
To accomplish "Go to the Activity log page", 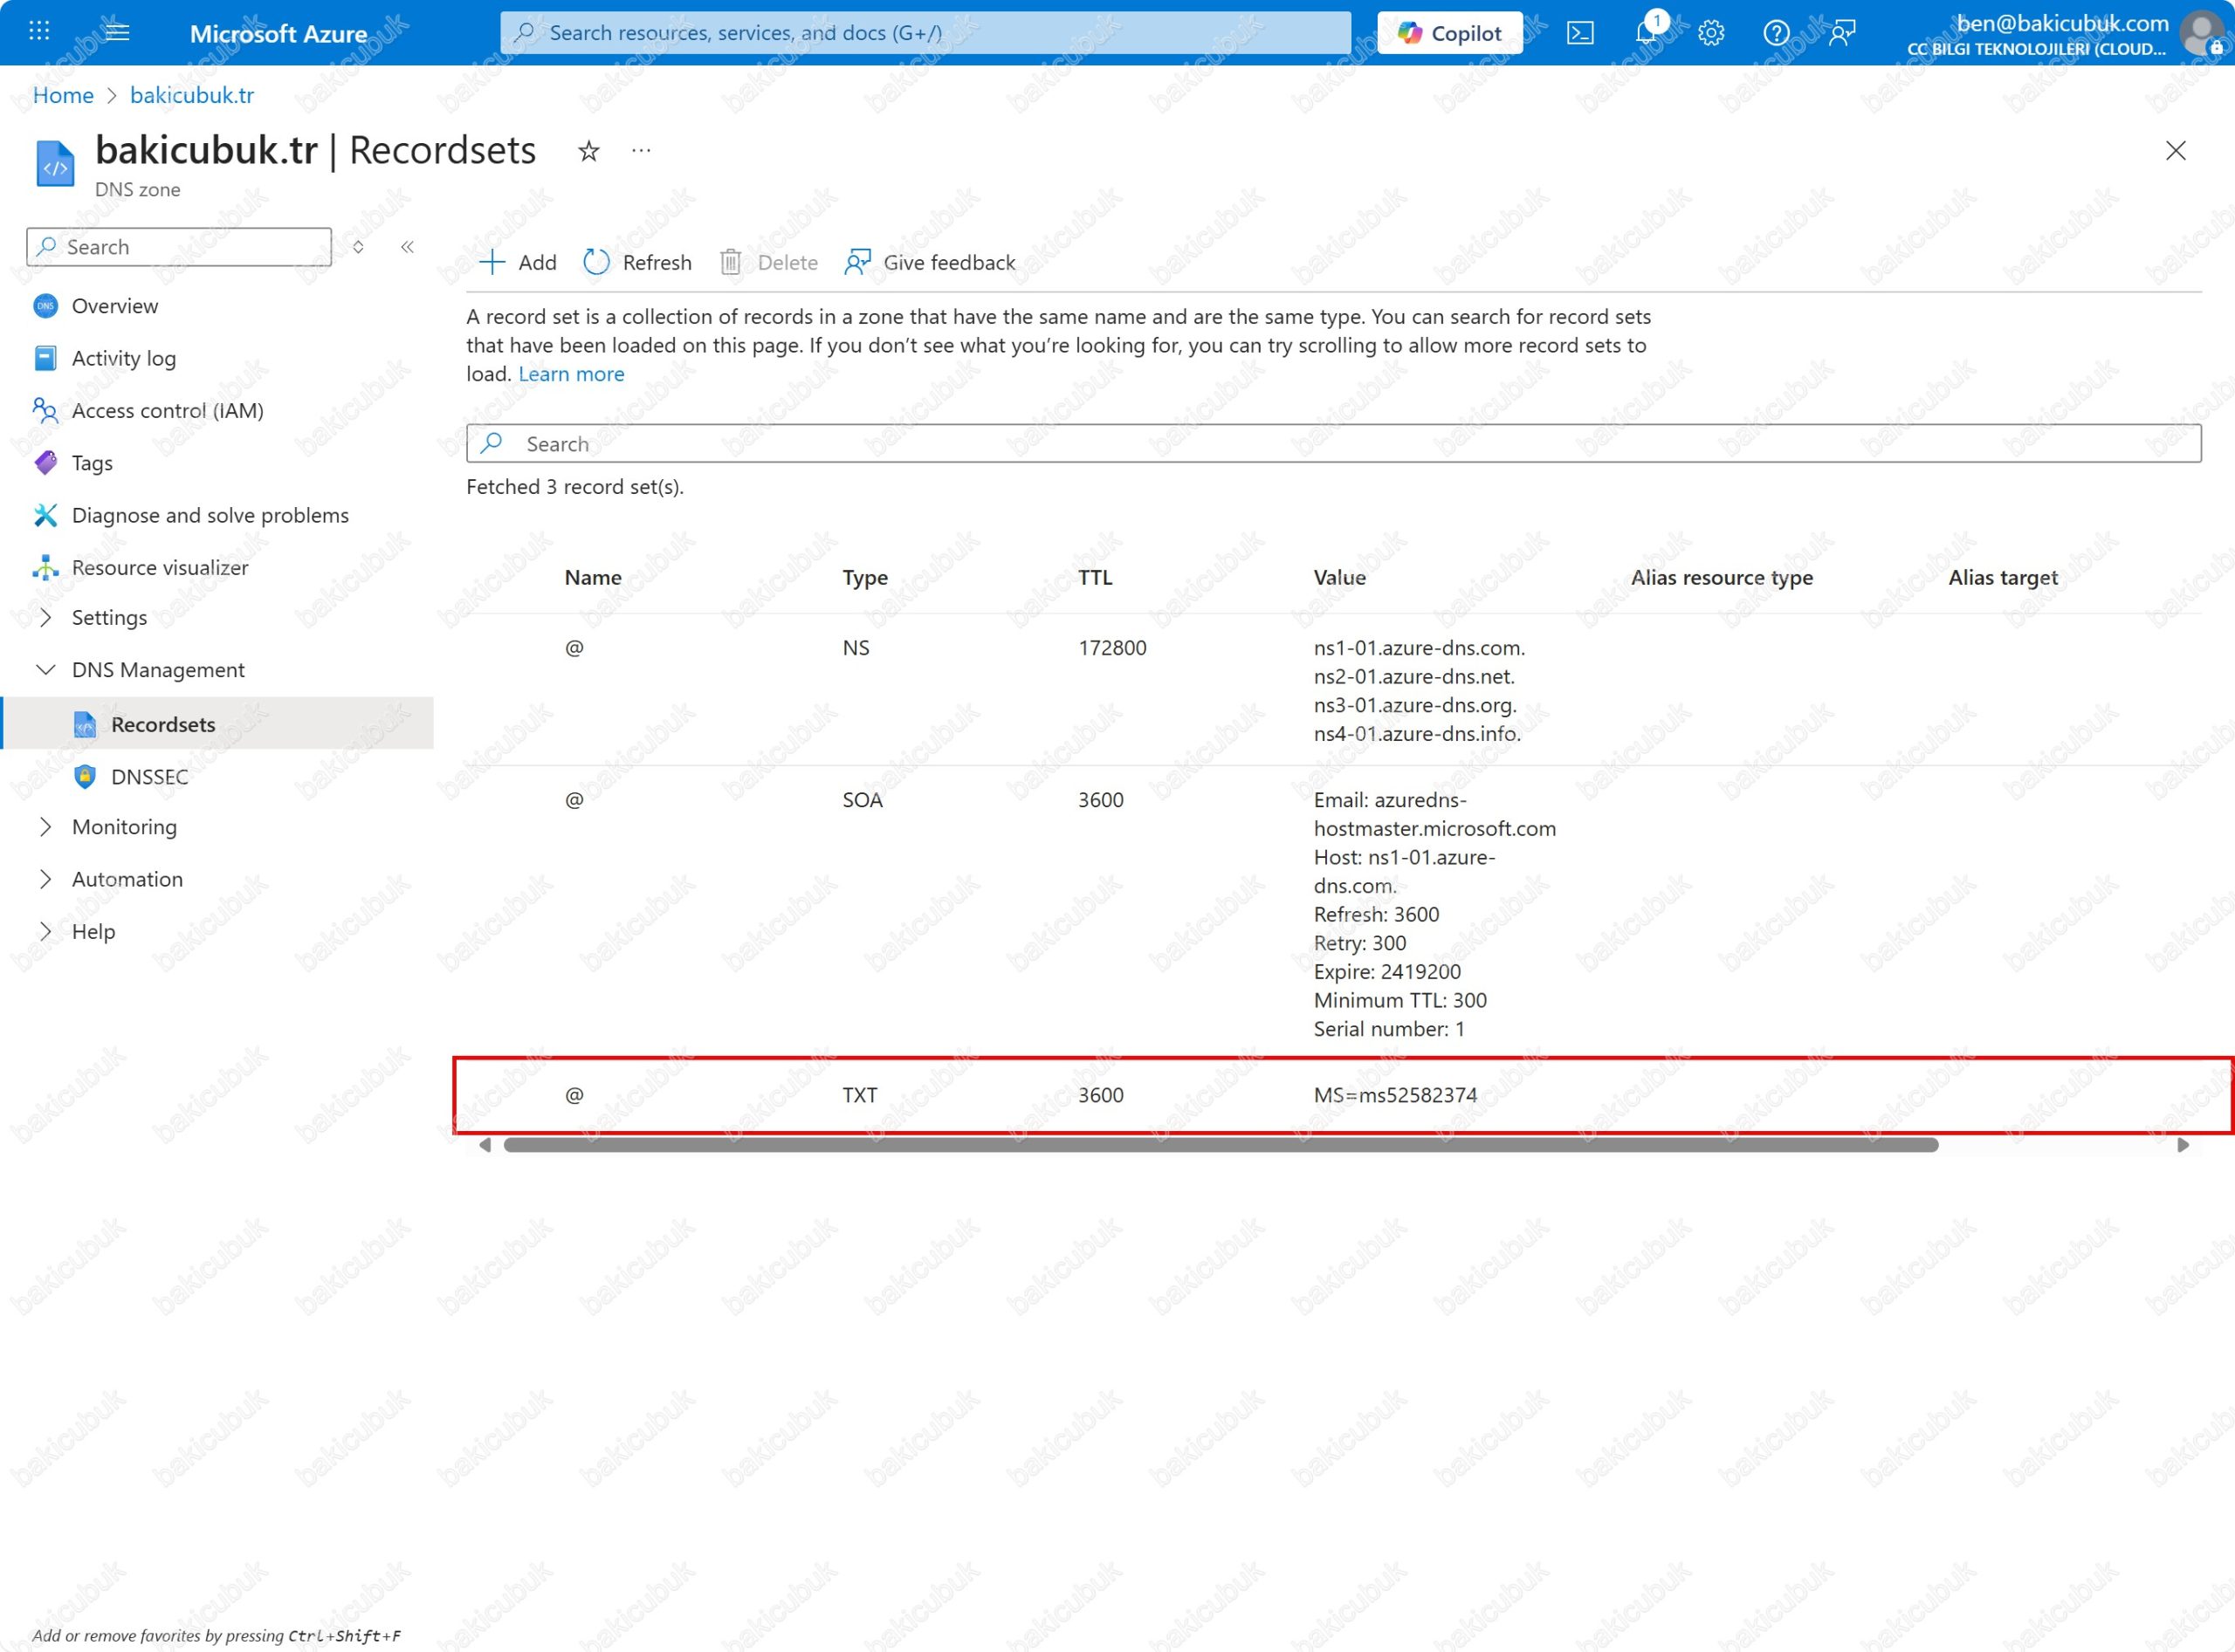I will point(123,358).
